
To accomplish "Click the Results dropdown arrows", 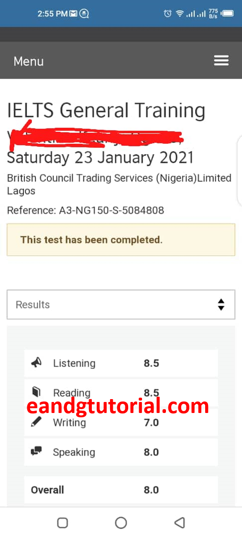I will [221, 305].
